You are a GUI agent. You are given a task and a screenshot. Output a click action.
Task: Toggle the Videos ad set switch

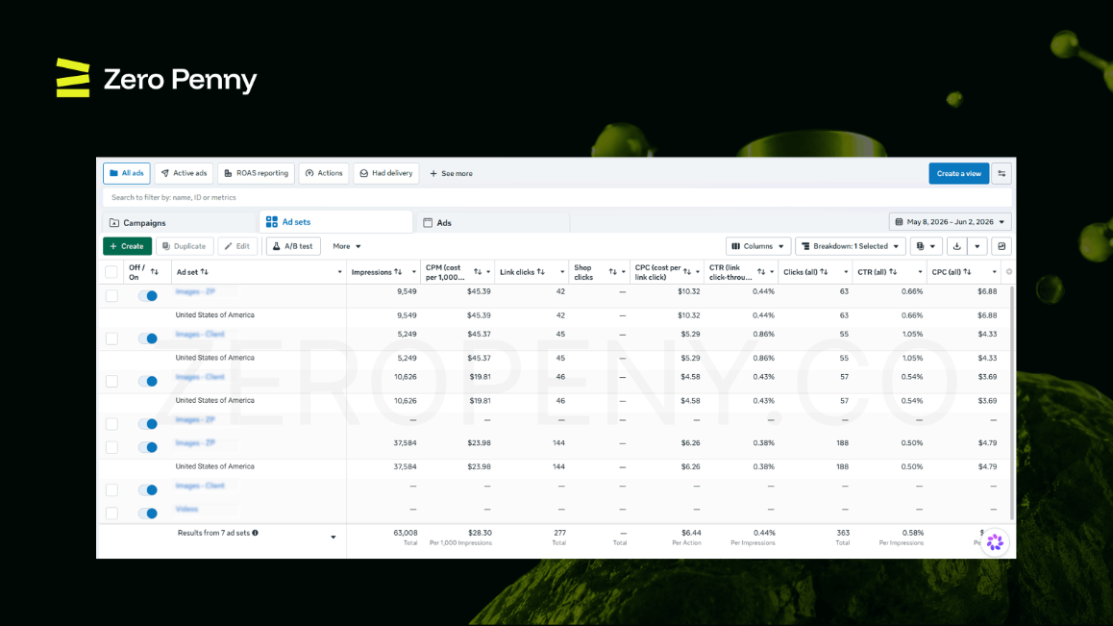148,513
